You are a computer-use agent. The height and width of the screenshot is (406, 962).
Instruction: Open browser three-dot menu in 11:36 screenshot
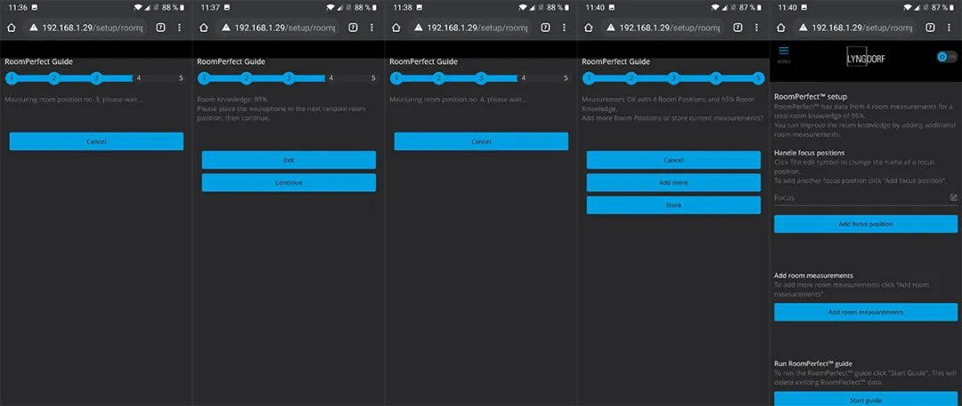tap(179, 28)
